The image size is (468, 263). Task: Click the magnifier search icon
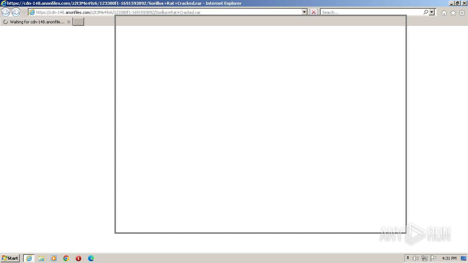[426, 12]
